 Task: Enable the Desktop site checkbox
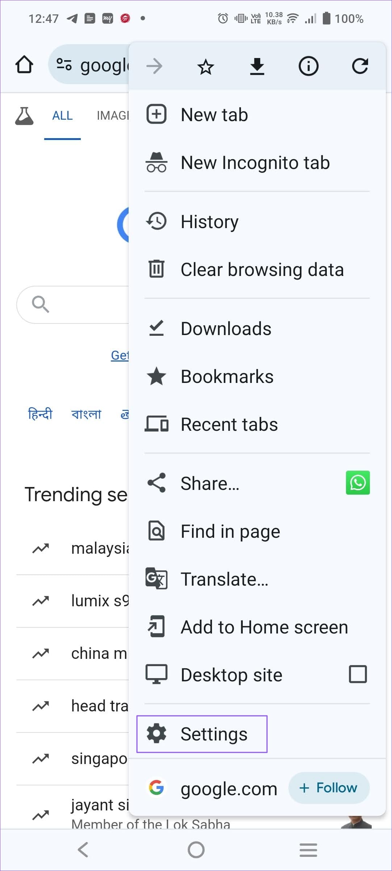358,674
